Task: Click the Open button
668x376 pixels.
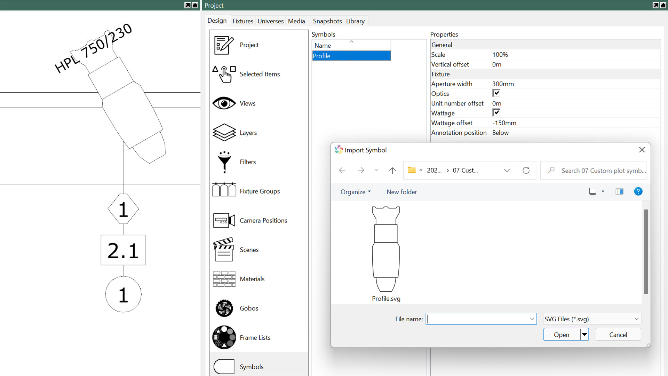Action: [x=562, y=335]
